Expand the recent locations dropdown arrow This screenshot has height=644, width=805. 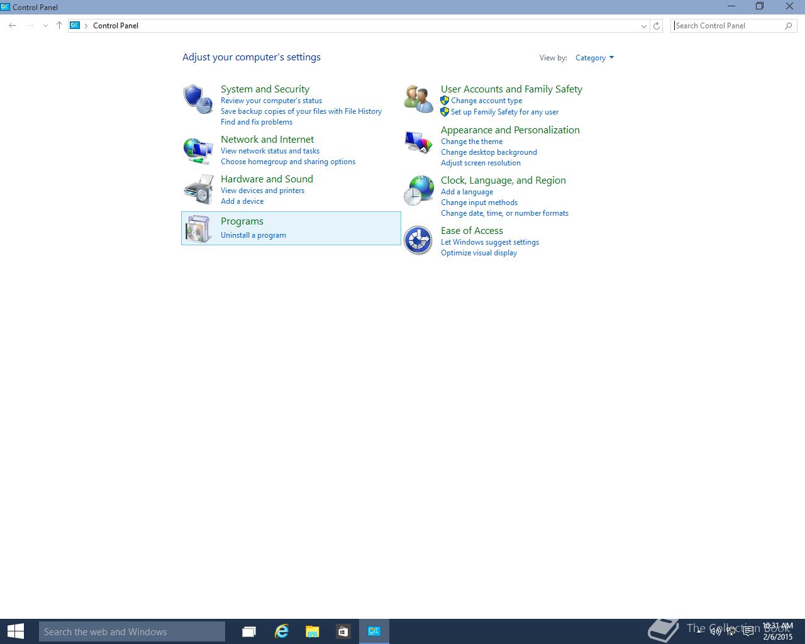coord(45,26)
